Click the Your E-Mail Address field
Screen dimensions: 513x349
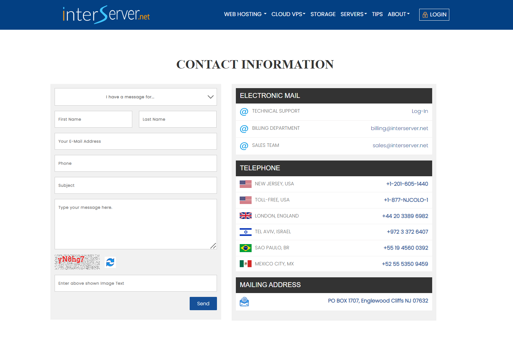pyautogui.click(x=136, y=141)
